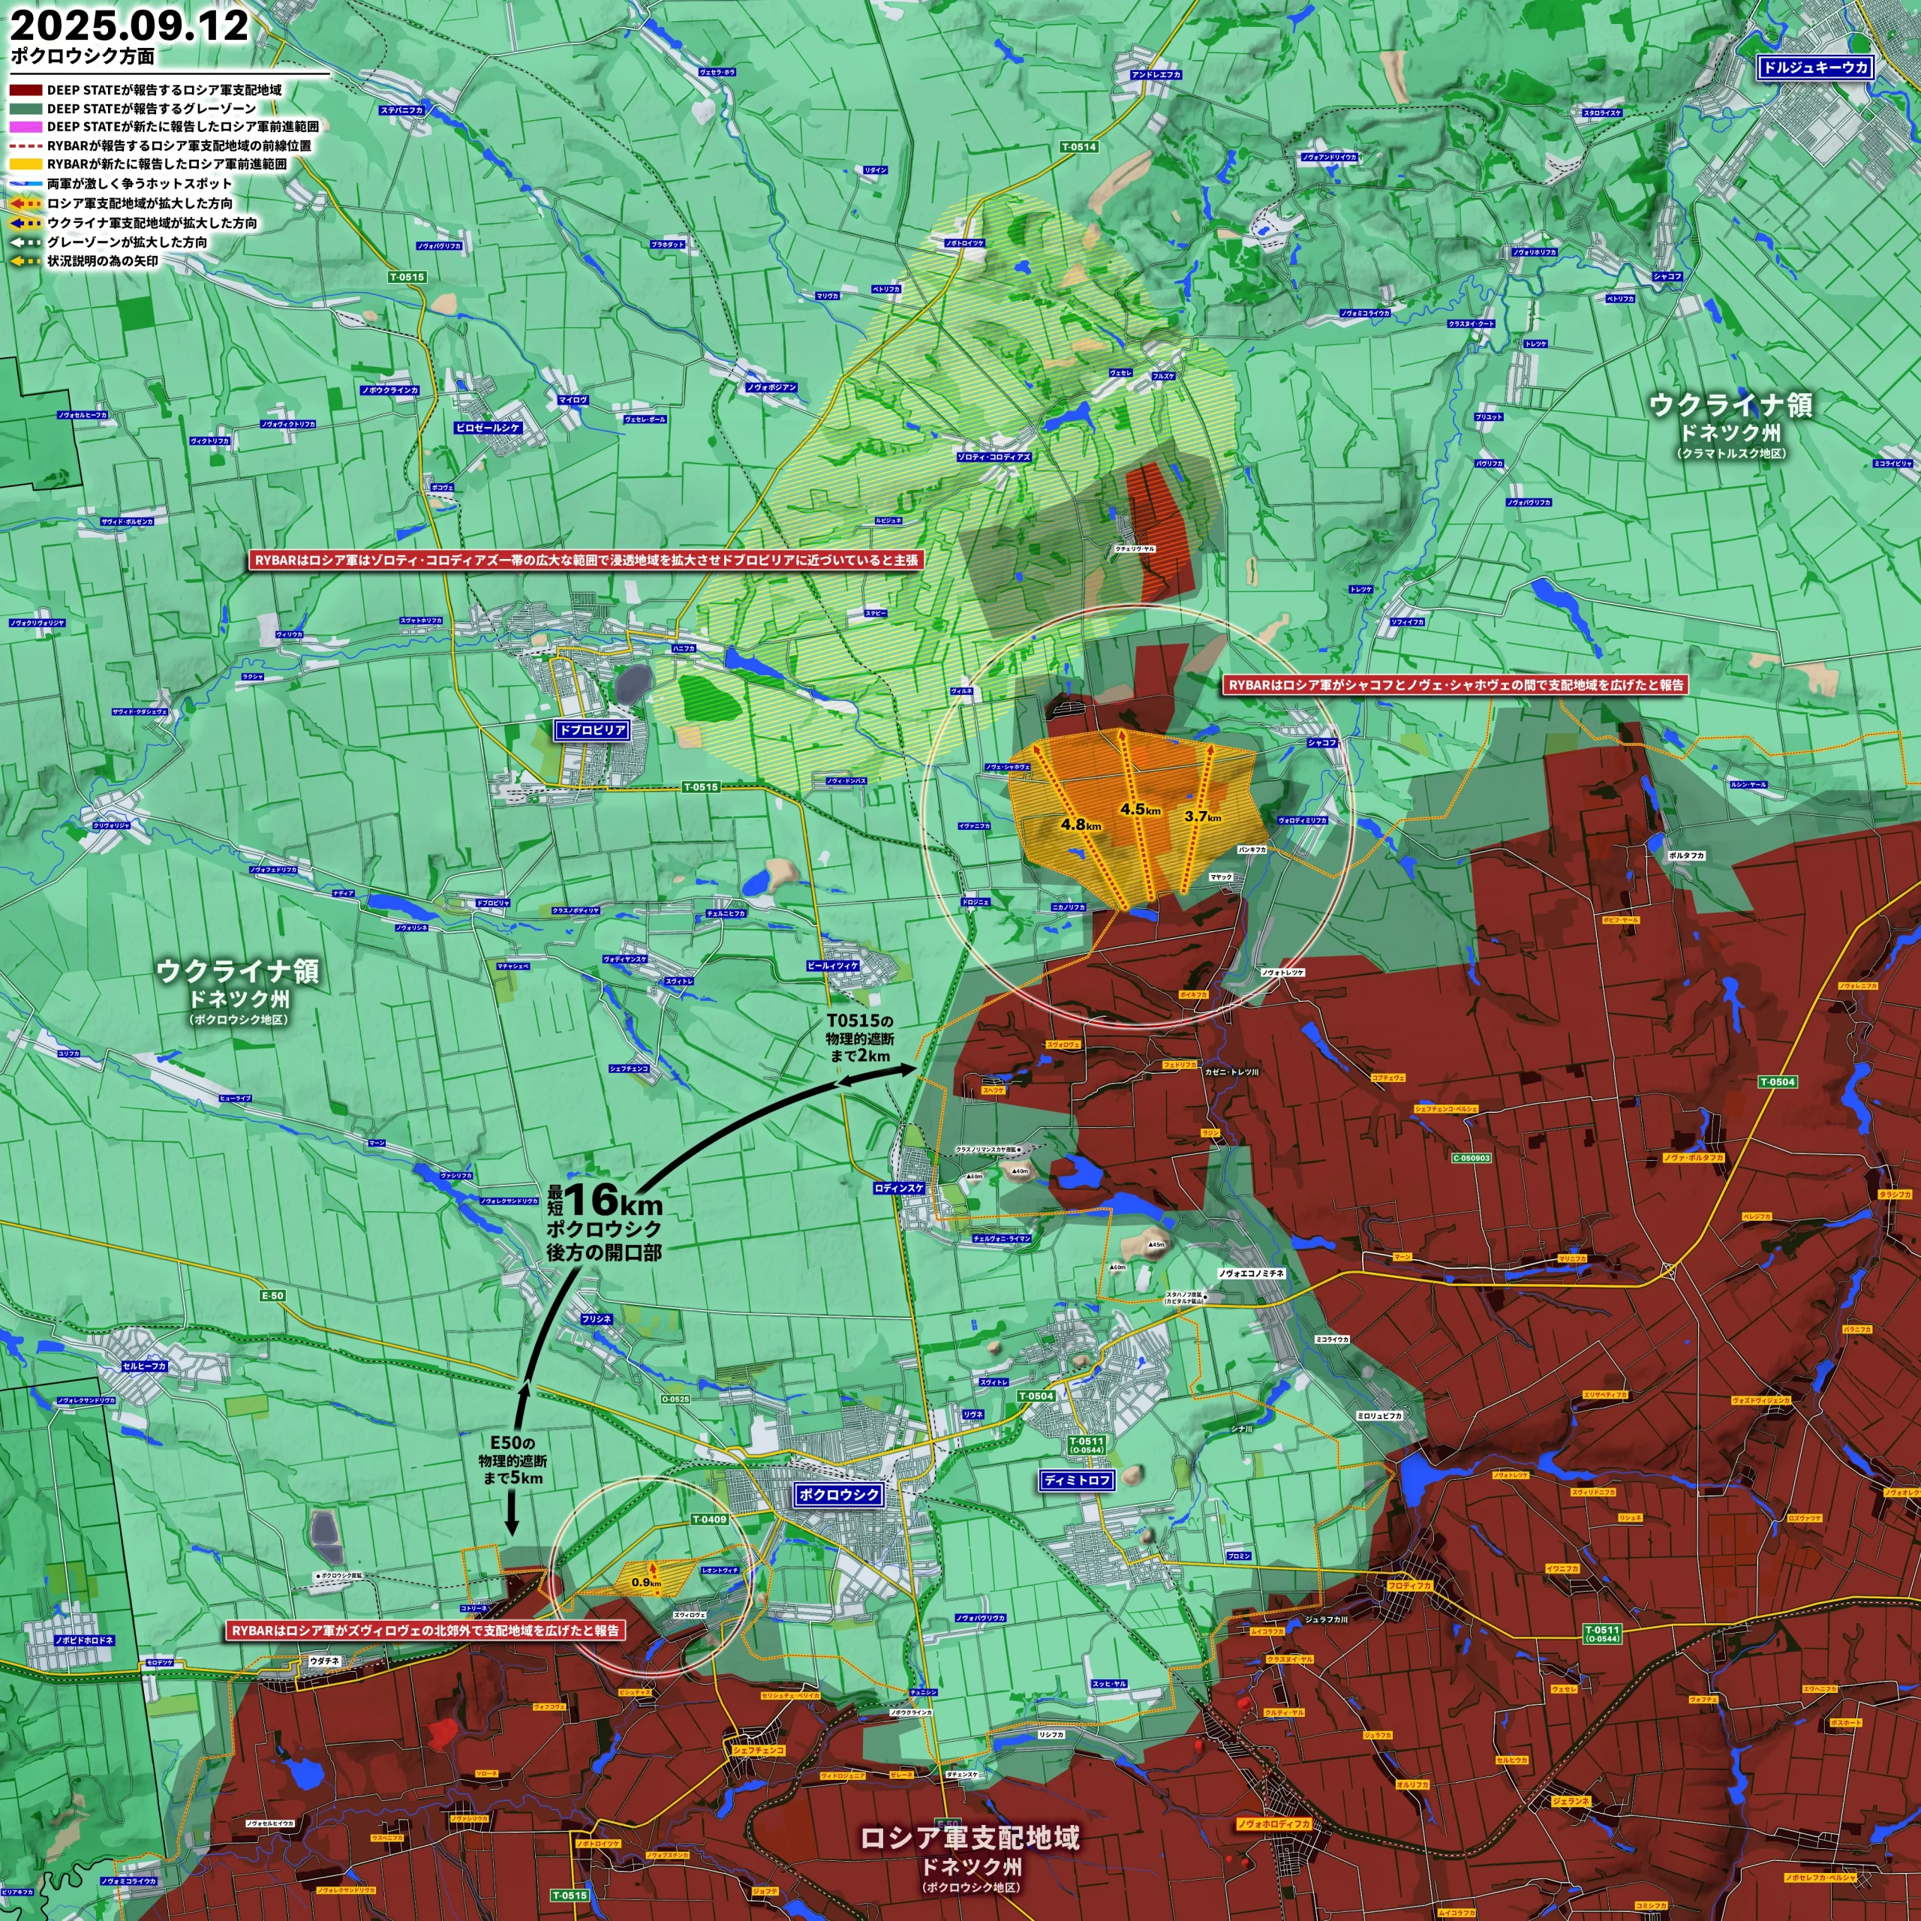The height and width of the screenshot is (1921, 1921).
Task: Click the T-0514 road shield
Action: pyautogui.click(x=1078, y=147)
